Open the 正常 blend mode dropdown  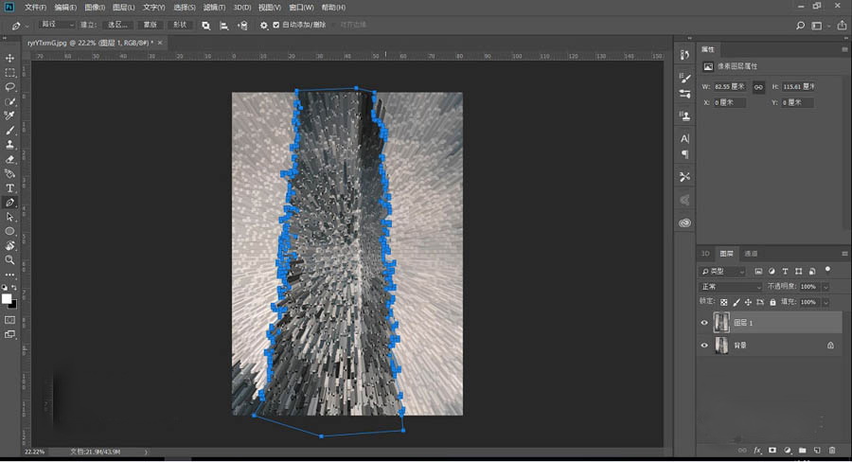[730, 287]
